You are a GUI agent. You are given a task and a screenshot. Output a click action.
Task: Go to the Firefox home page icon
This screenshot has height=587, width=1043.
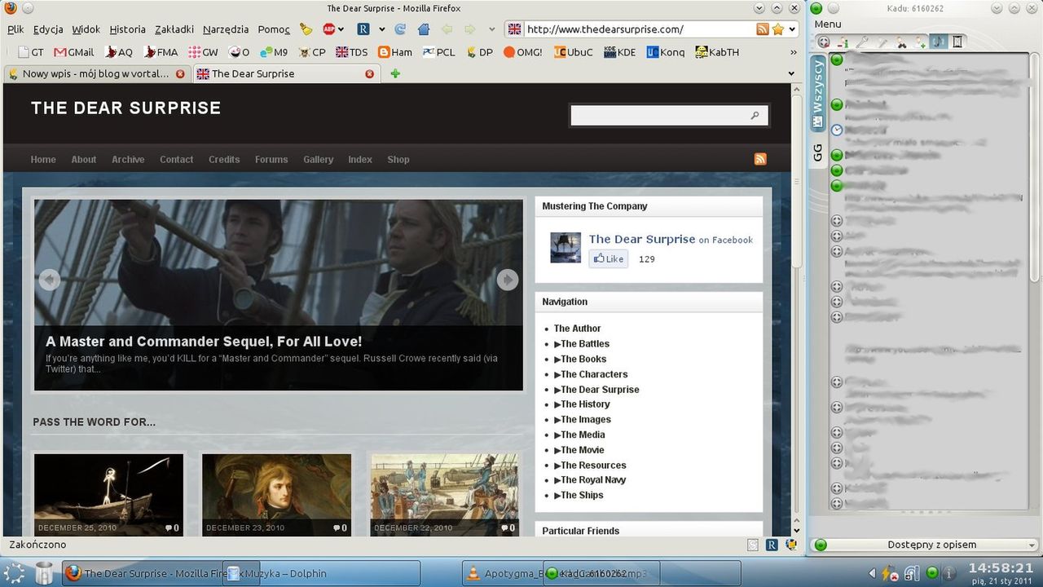point(423,29)
